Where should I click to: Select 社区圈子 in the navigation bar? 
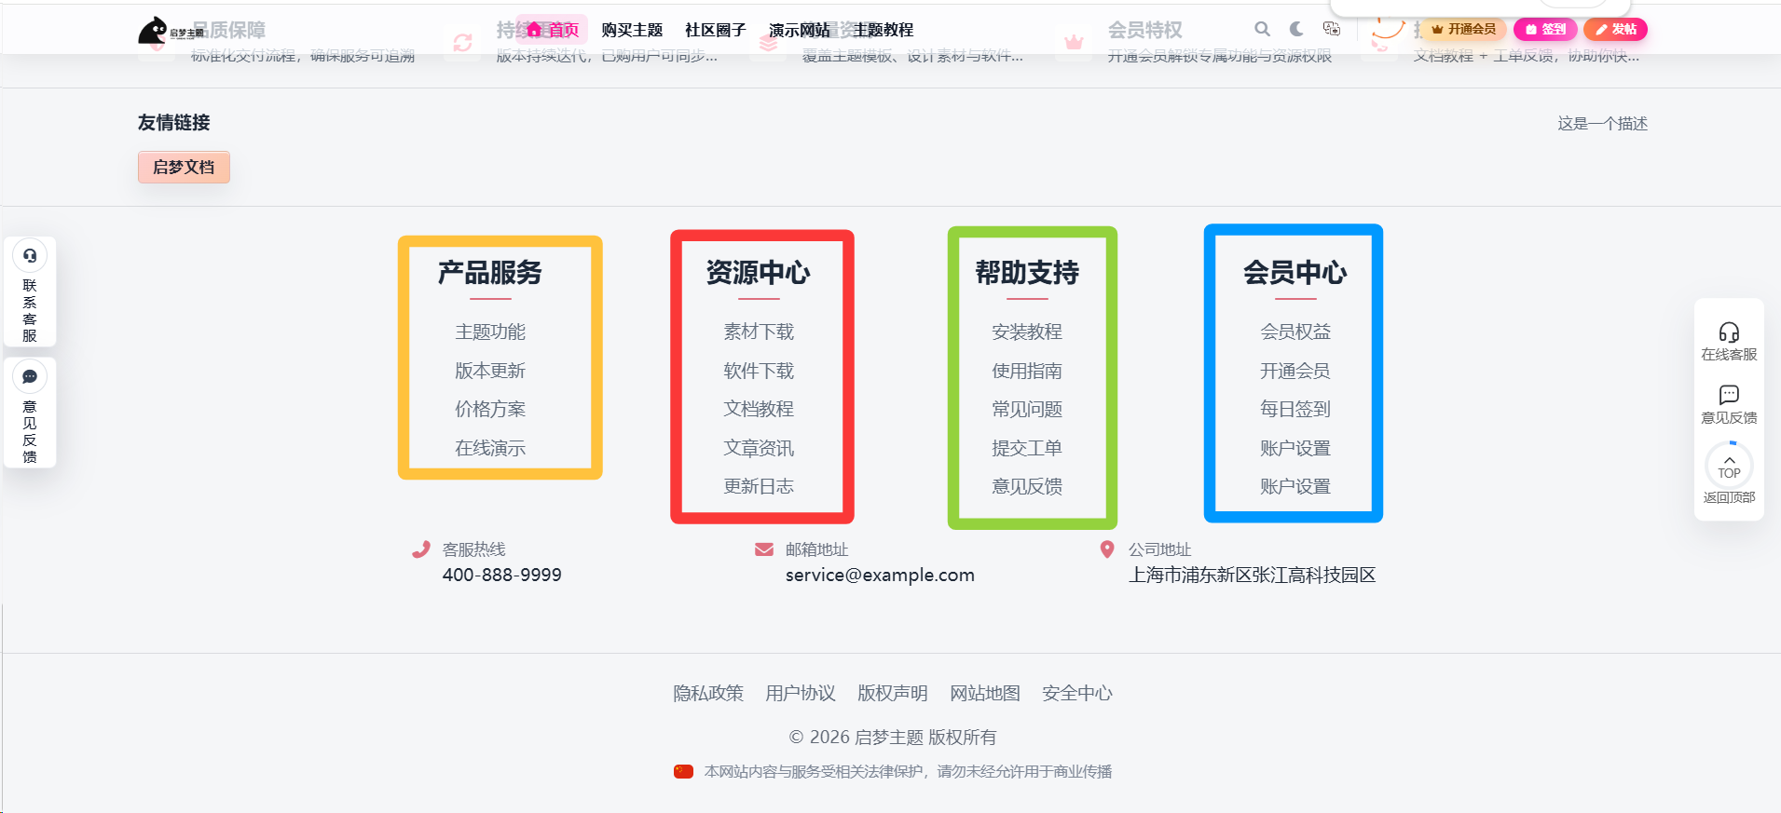pyautogui.click(x=716, y=30)
